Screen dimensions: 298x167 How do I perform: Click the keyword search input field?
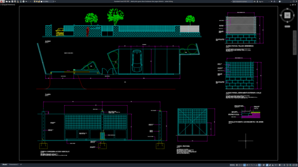pyautogui.click(x=243, y=1)
